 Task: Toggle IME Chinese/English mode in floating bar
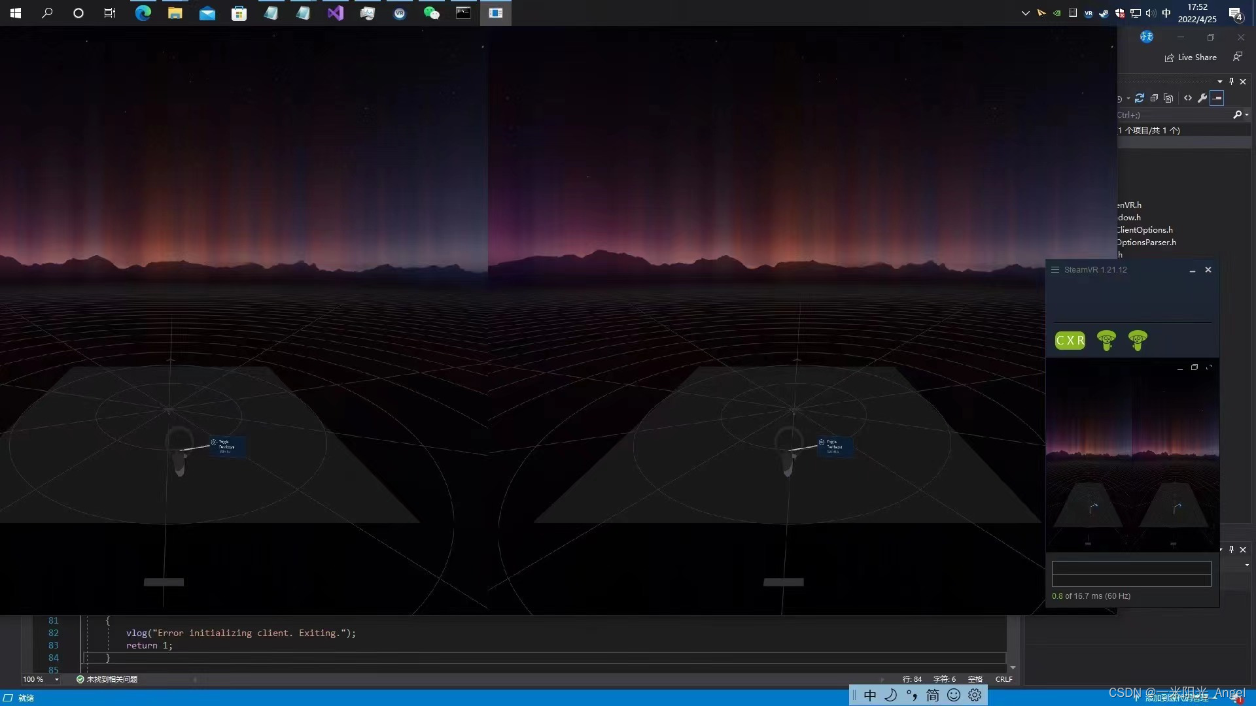click(x=870, y=696)
